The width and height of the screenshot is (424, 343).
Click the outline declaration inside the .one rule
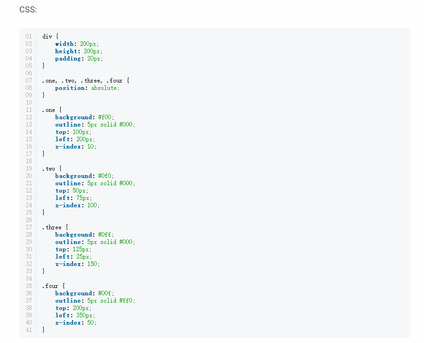[x=95, y=125]
